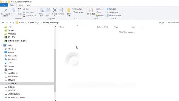This screenshot has width=179, height=101.
Task: Open the Properties icon
Action: click(x=91, y=10)
